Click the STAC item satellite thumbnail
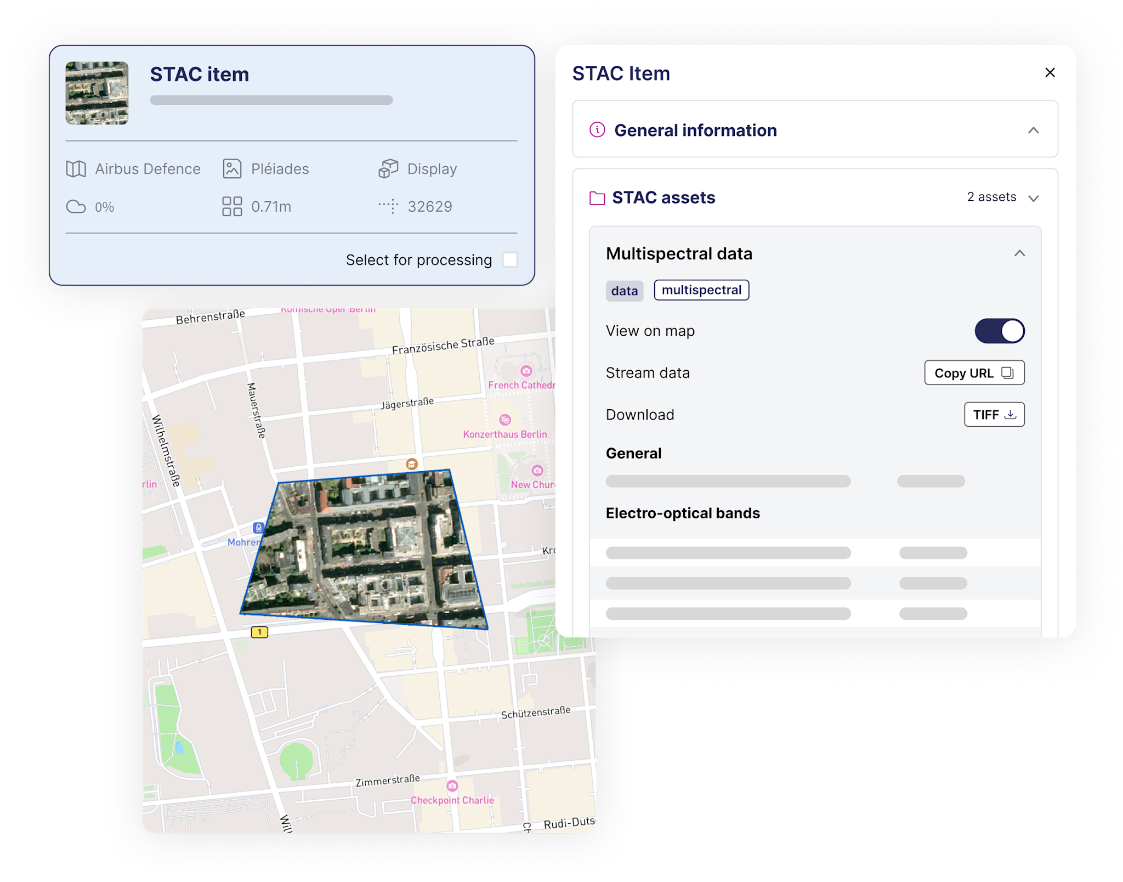1123x882 pixels. [x=97, y=93]
